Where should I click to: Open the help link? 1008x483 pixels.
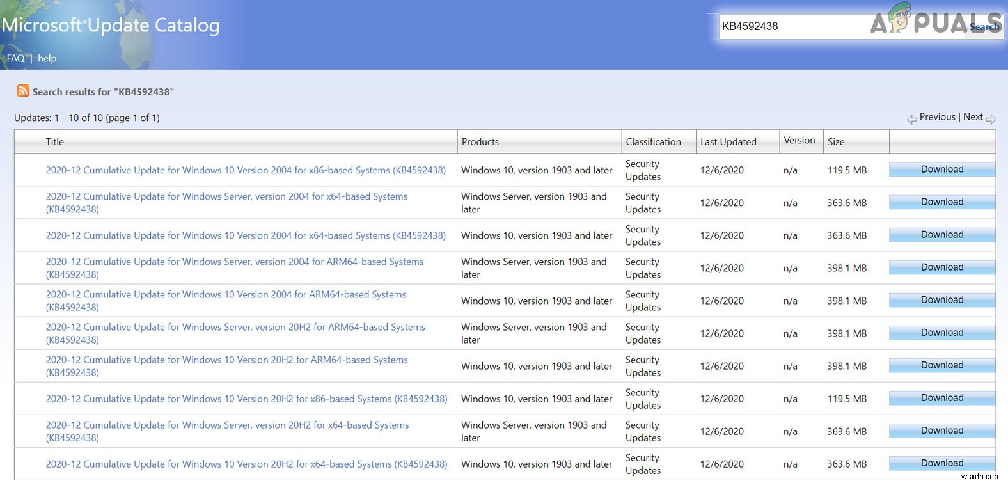(47, 58)
